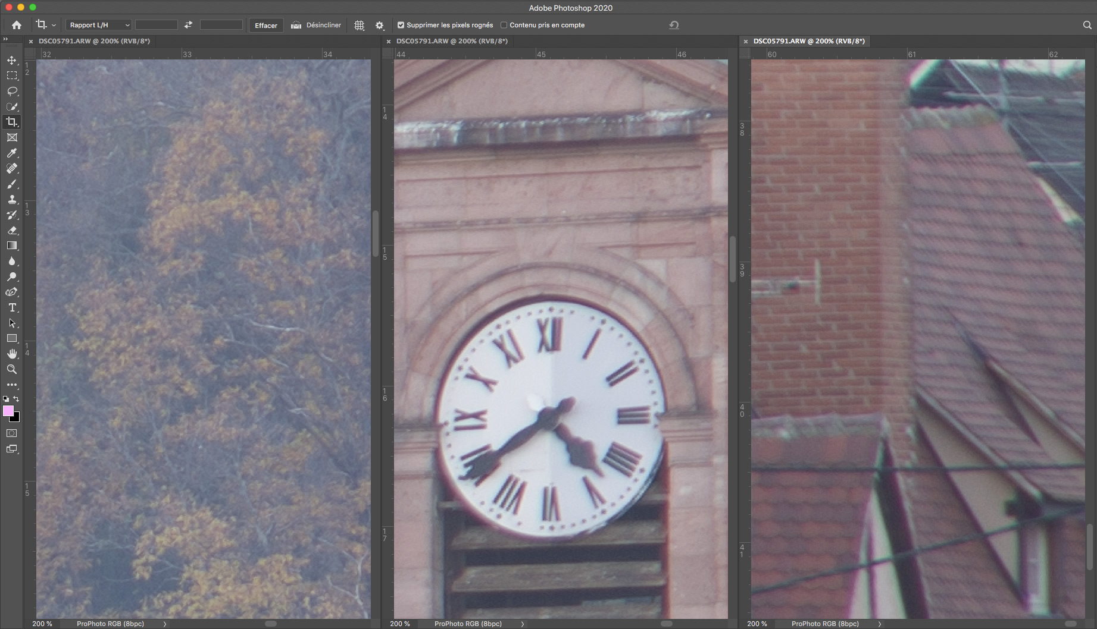The height and width of the screenshot is (629, 1097).
Task: Uncheck Supprimer les pixels rognés
Action: tap(401, 25)
